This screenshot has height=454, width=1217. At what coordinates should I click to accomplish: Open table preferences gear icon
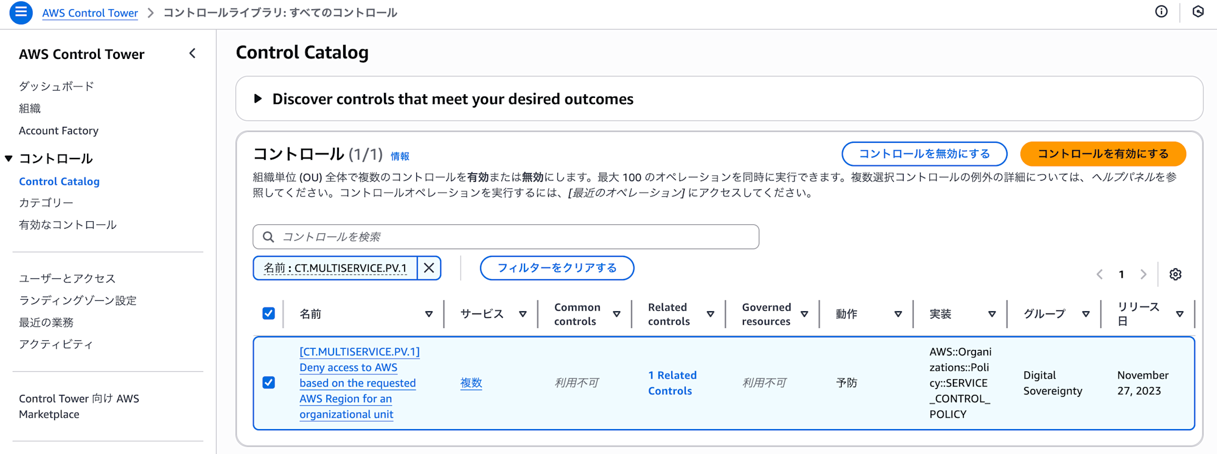[x=1175, y=274]
